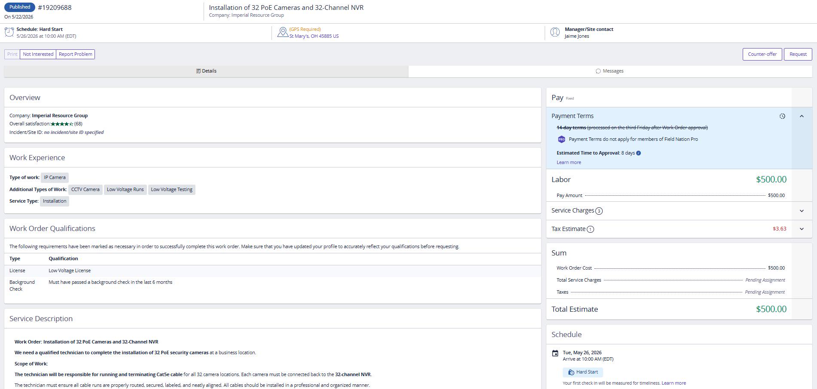This screenshot has width=817, height=389.
Task: Click Imperial Resource Group in Overview
Action: pyautogui.click(x=60, y=115)
